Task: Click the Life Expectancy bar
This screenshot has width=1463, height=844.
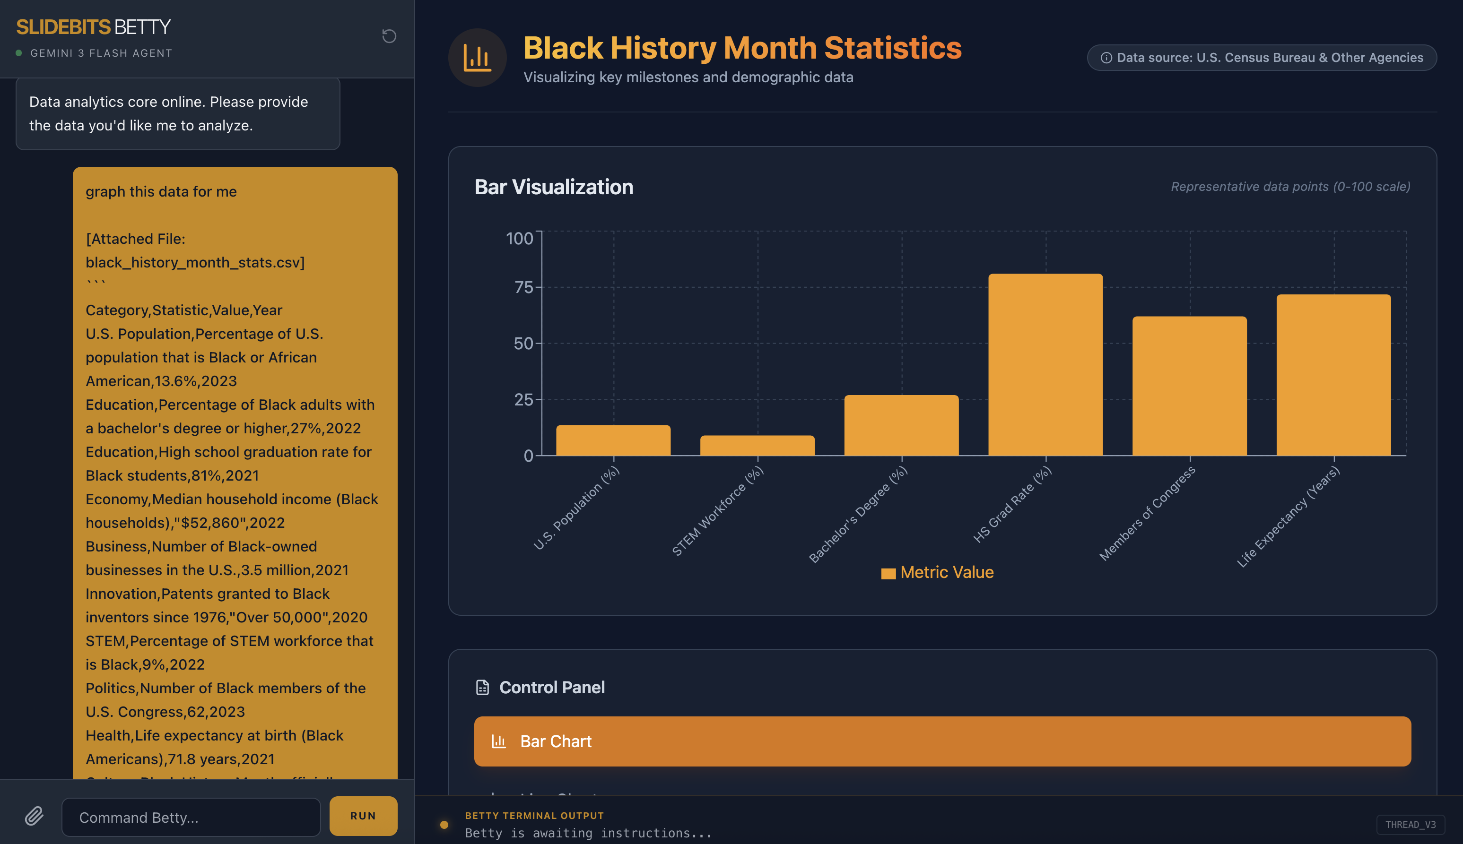Action: point(1333,375)
